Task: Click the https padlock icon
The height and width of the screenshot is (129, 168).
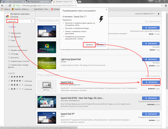Action: pyautogui.click(x=14, y=6)
